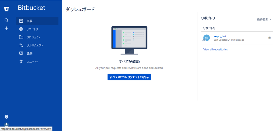Image resolution: width=277 pixels, height=131 pixels.
Task: Click the プロジェクト folder icon
Action: (x=21, y=37)
